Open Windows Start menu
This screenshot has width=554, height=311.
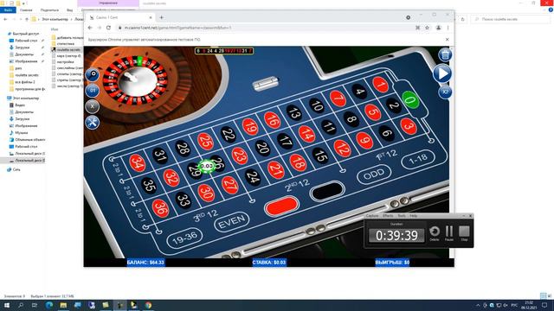7,305
